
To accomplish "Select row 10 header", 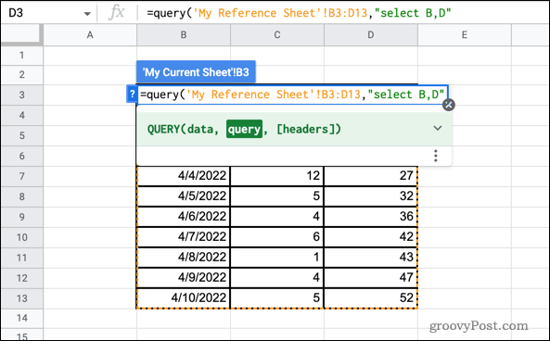I will click(x=21, y=237).
